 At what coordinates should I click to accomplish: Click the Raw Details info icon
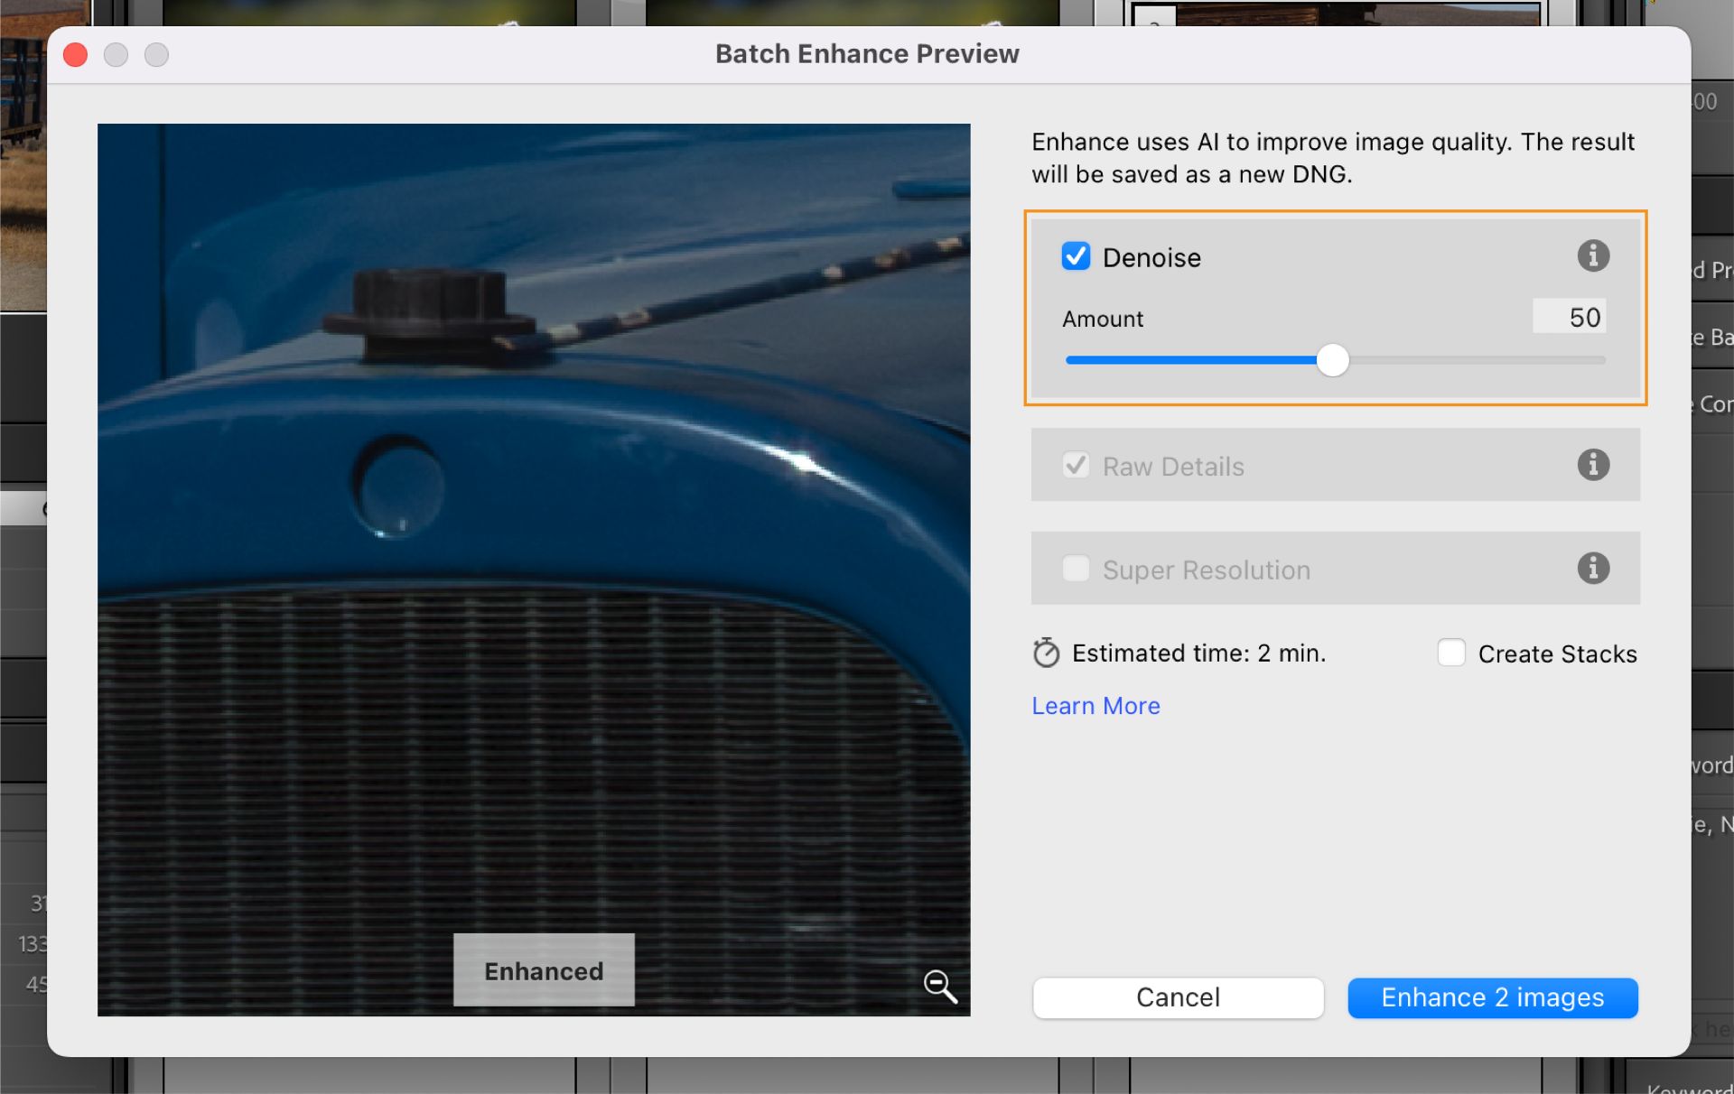point(1593,465)
